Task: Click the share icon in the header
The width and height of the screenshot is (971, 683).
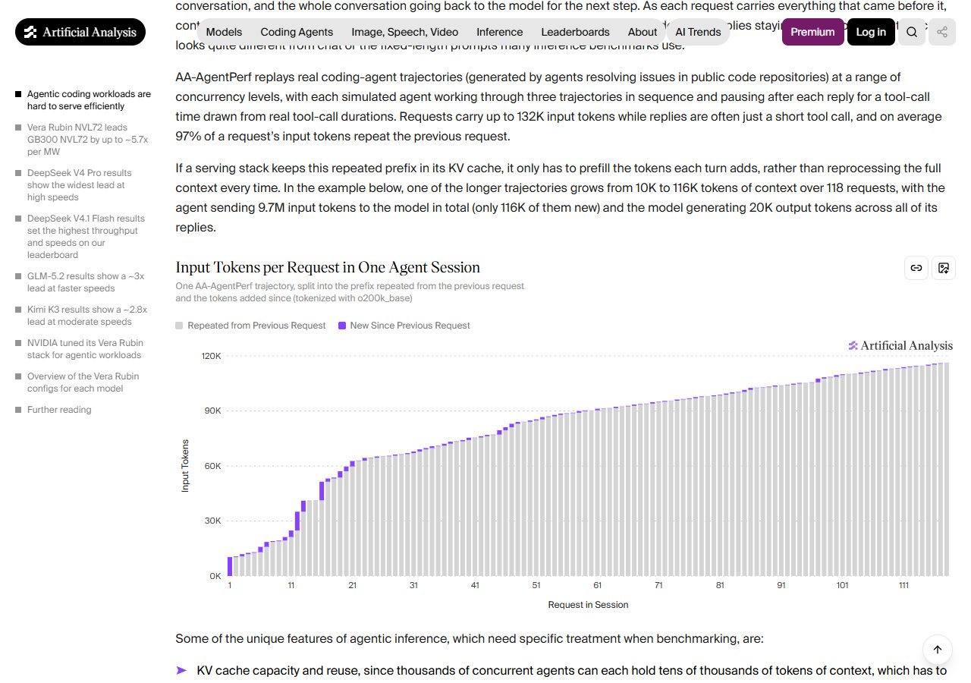Action: (942, 32)
